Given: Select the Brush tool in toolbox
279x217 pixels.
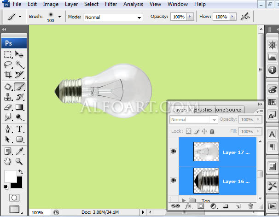Looking at the screenshot, I should pyautogui.click(x=19, y=87).
